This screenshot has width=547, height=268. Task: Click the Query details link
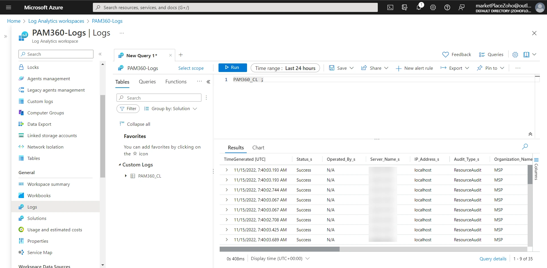[x=493, y=259]
